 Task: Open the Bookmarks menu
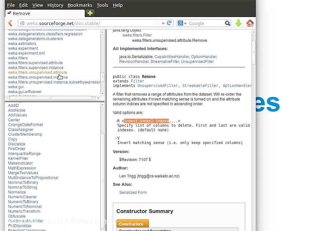(x=79, y=5)
